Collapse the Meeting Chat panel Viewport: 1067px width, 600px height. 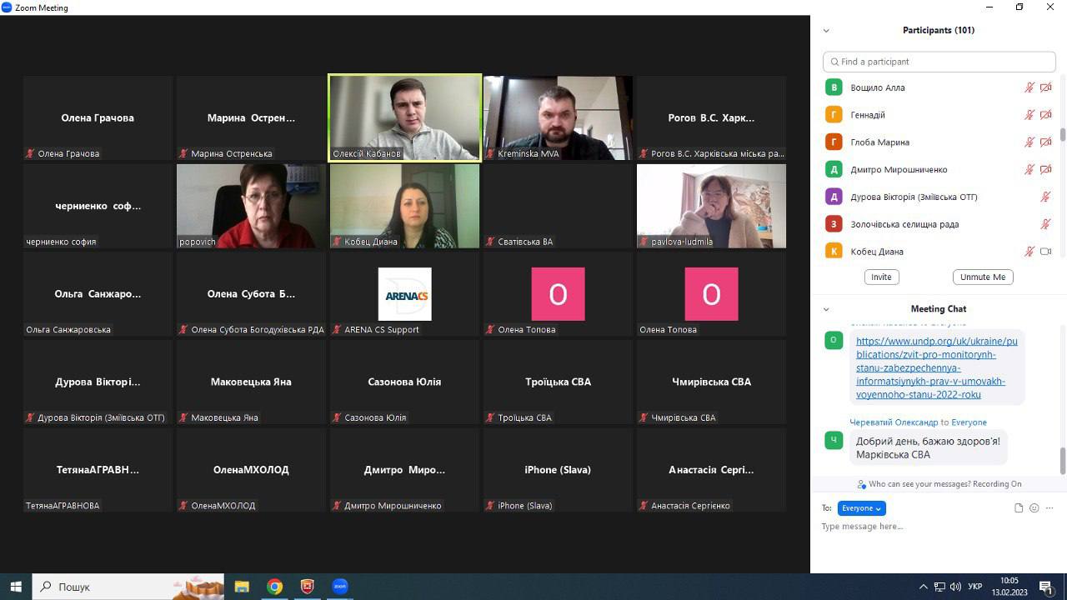point(826,309)
